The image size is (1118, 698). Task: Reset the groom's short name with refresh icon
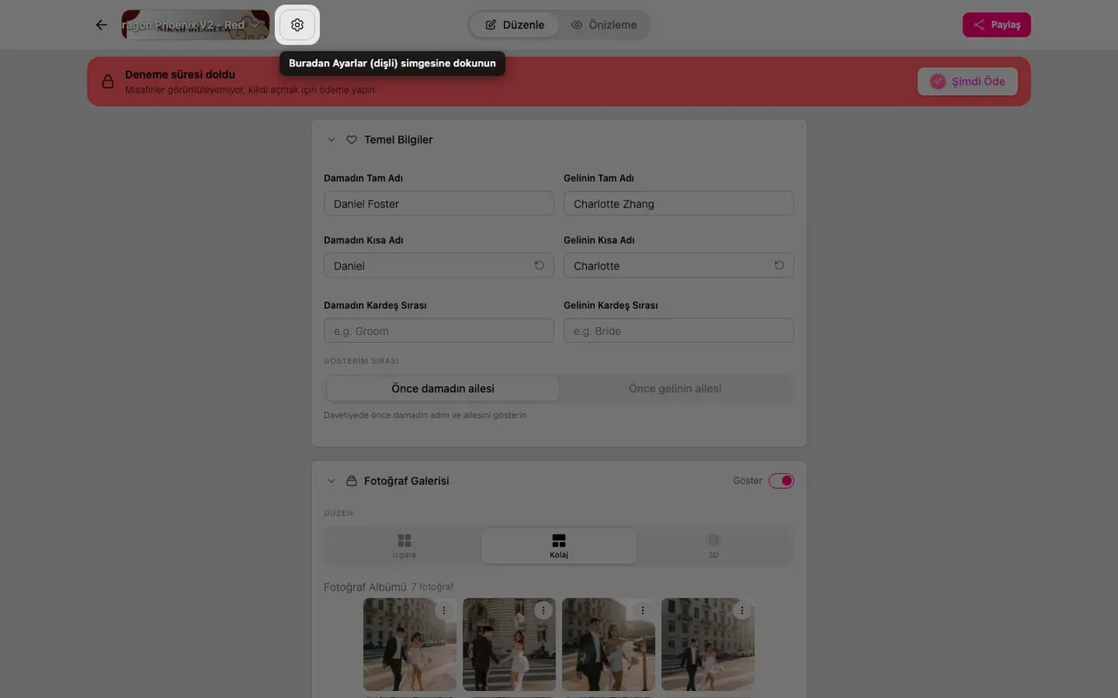click(x=539, y=265)
